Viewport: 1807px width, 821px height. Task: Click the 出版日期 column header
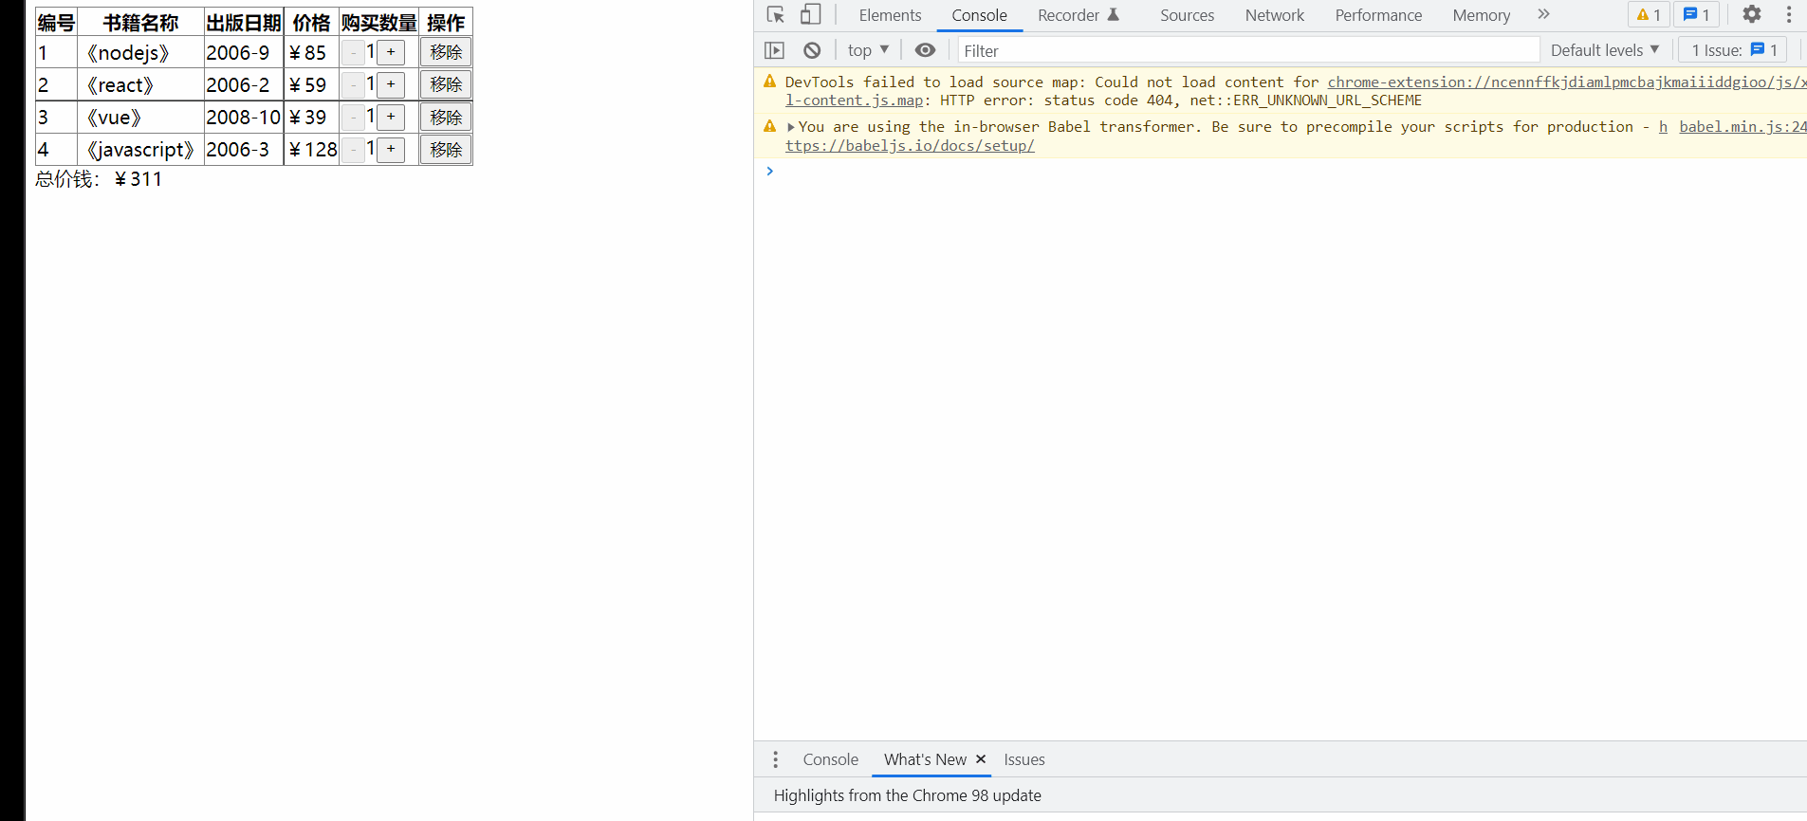coord(244,23)
